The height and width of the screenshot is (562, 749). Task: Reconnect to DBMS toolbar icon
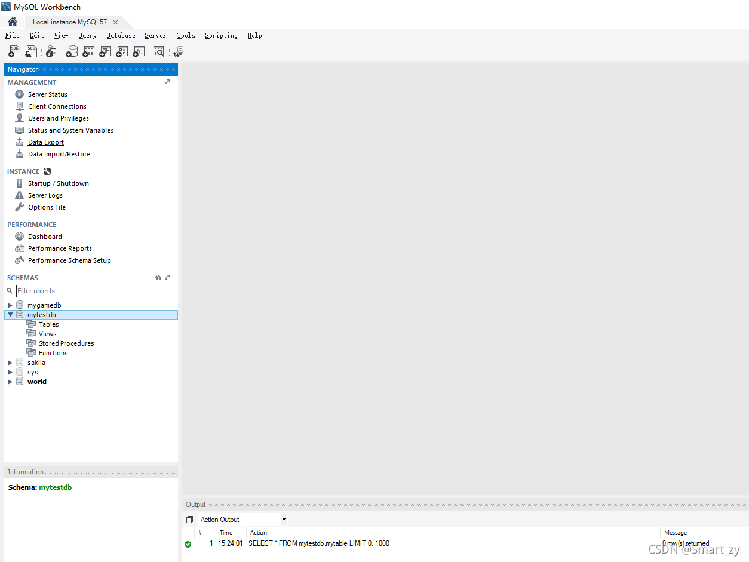click(179, 51)
